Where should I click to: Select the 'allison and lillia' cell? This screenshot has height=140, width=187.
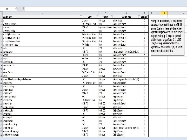point(42,62)
